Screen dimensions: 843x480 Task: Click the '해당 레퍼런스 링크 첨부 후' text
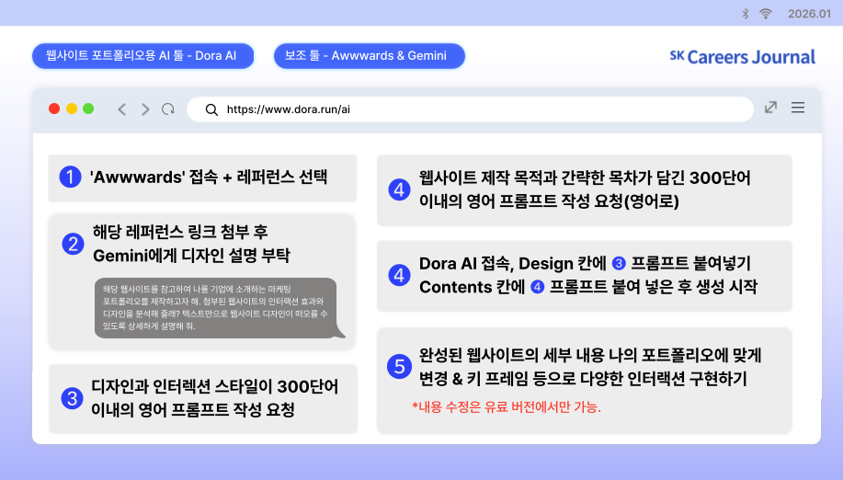(x=180, y=232)
